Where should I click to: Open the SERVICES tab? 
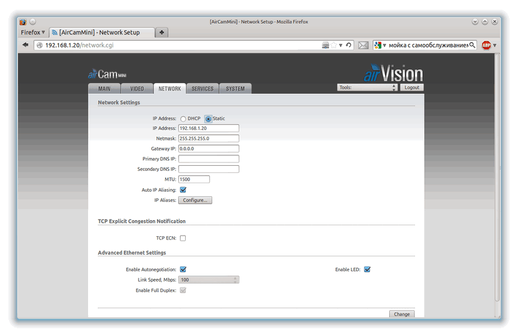coord(203,89)
